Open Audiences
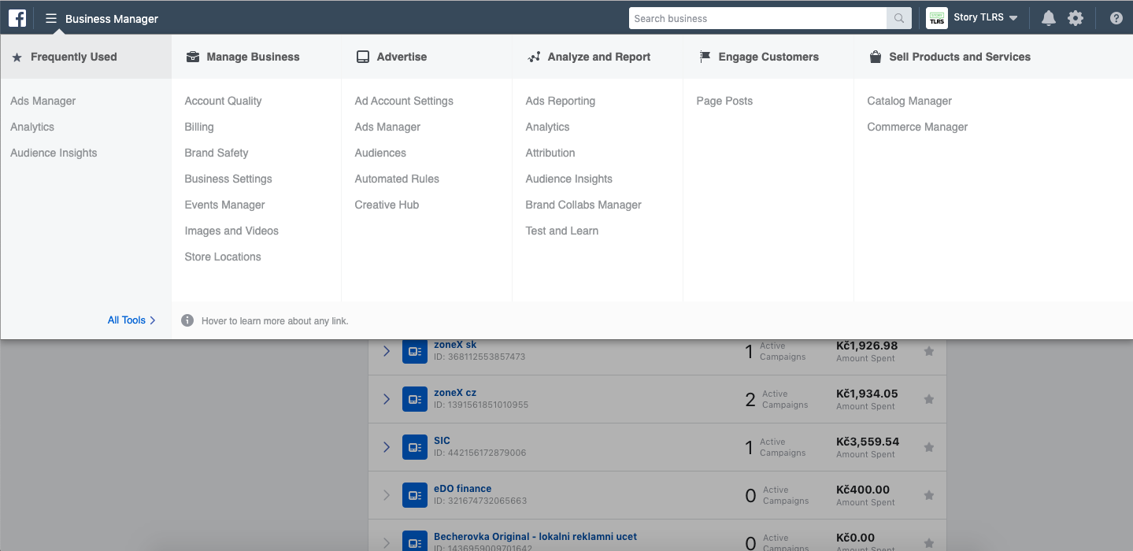 (380, 153)
